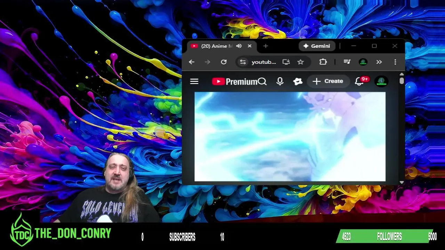445x250 pixels.
Task: Open the media control icon in the toolbar
Action: pos(347,62)
